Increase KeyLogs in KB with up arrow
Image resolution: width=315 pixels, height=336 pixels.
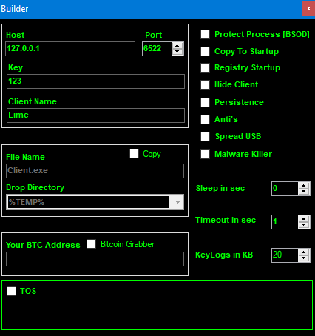coord(304,252)
